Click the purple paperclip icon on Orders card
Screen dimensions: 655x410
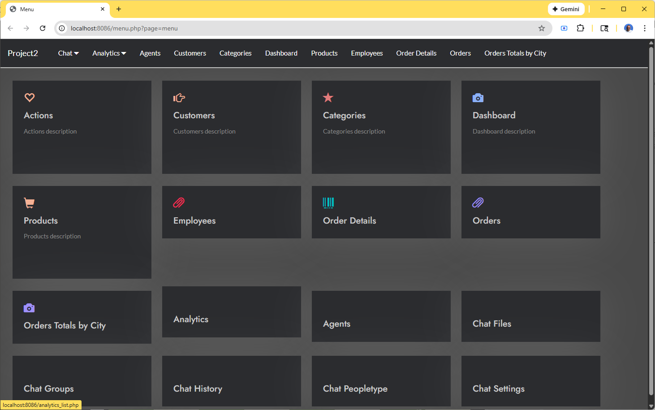[x=478, y=203]
